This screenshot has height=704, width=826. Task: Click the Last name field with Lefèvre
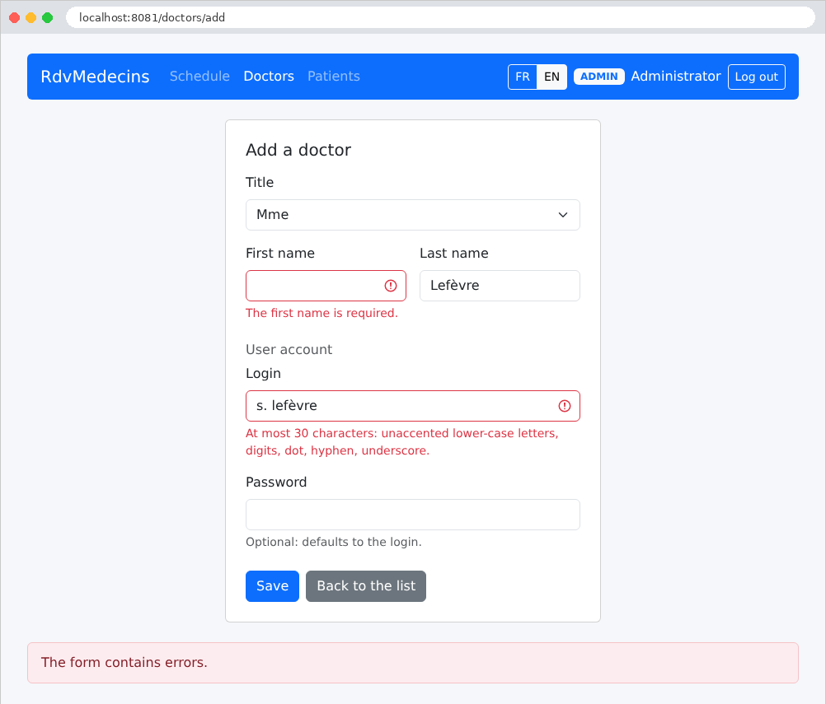500,286
